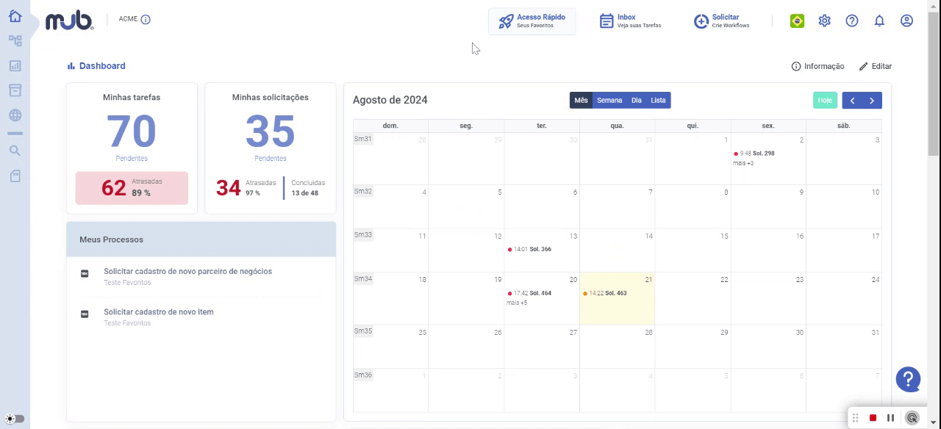This screenshot has height=429, width=941.
Task: Open the notifications bell
Action: tap(879, 21)
